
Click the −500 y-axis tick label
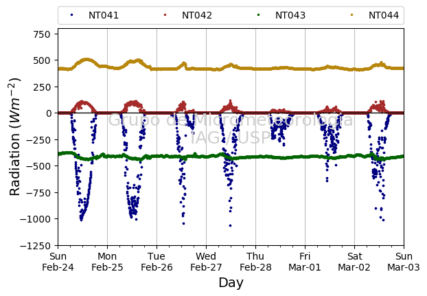pyautogui.click(x=38, y=166)
